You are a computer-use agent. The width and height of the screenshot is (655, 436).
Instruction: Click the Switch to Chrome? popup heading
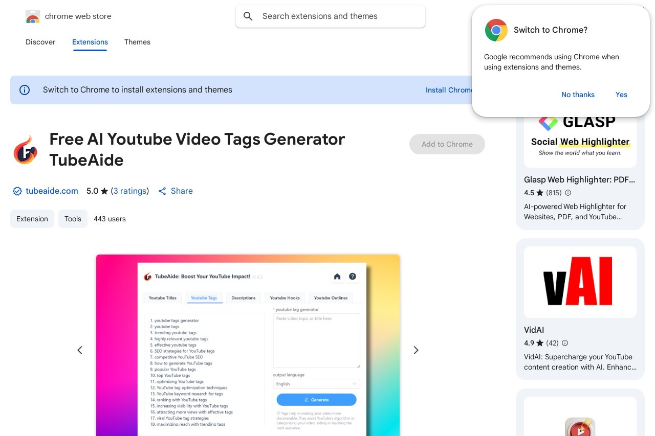point(551,30)
